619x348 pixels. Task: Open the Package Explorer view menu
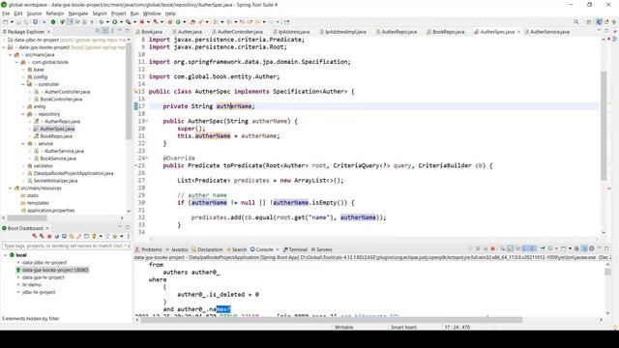coord(113,31)
